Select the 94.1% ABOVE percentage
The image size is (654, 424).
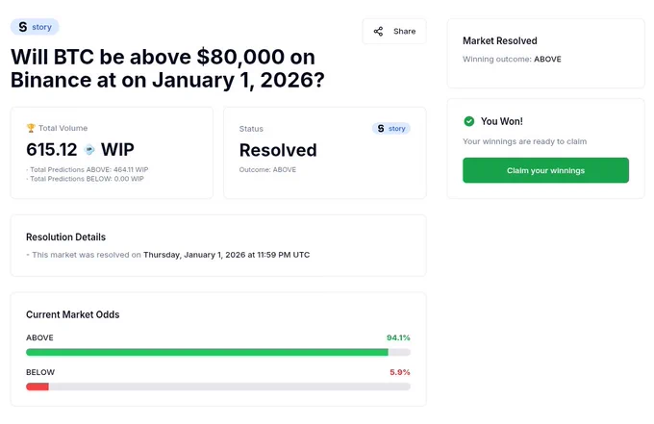(x=398, y=337)
